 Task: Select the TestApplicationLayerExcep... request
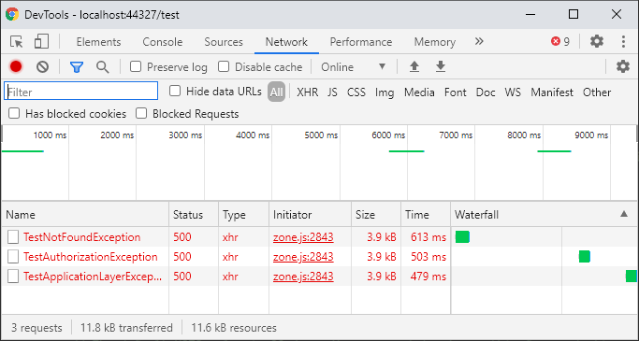coord(93,277)
